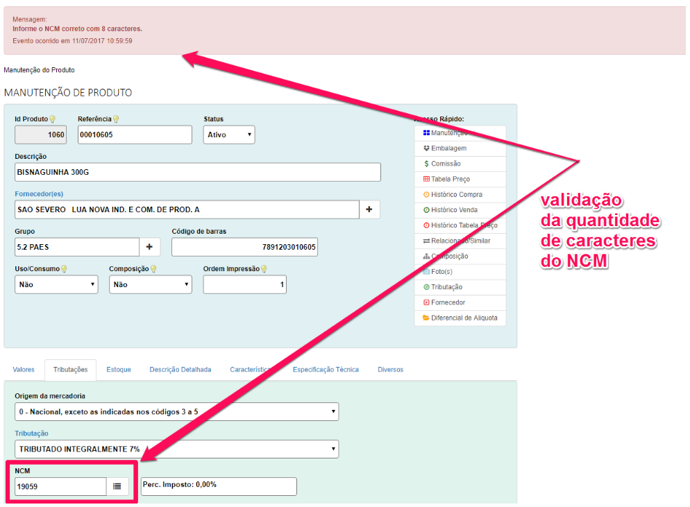
Task: Open the Status dropdown showing Ativo
Action: click(x=229, y=135)
